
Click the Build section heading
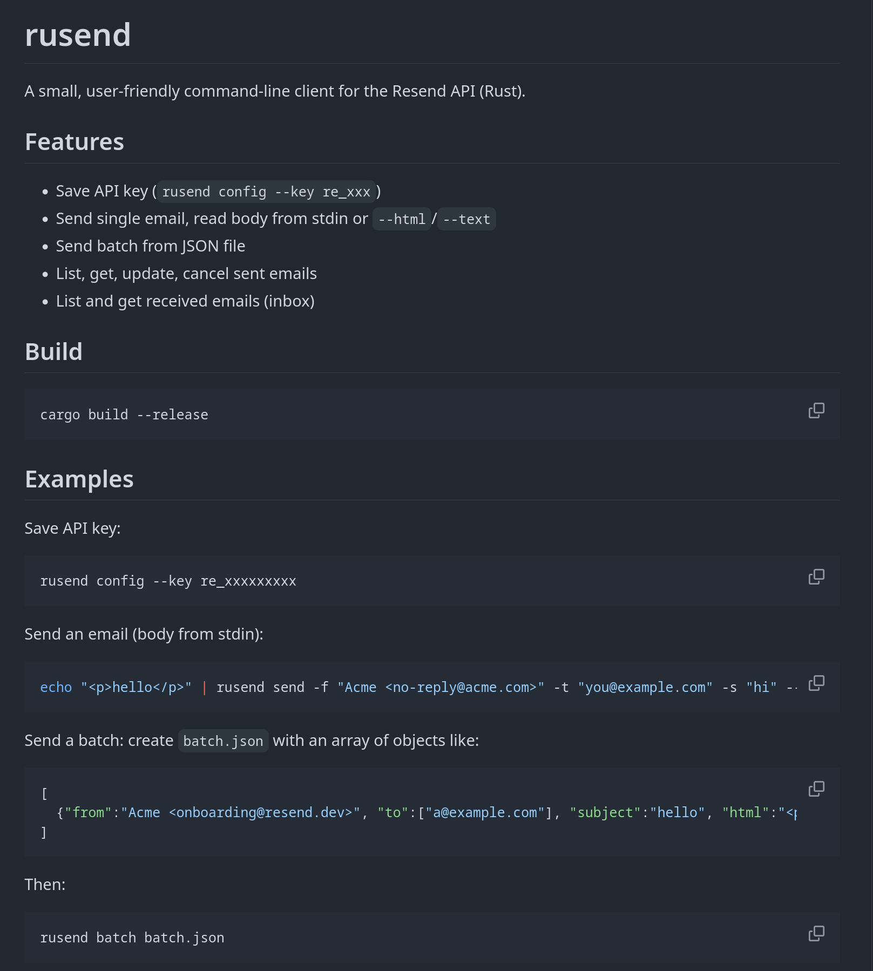pyautogui.click(x=53, y=352)
